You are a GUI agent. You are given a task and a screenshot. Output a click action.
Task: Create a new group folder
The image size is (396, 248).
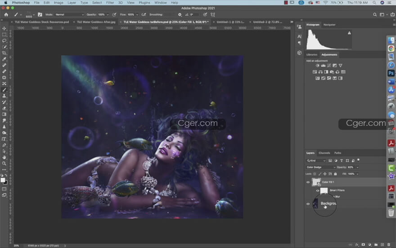coord(376,244)
